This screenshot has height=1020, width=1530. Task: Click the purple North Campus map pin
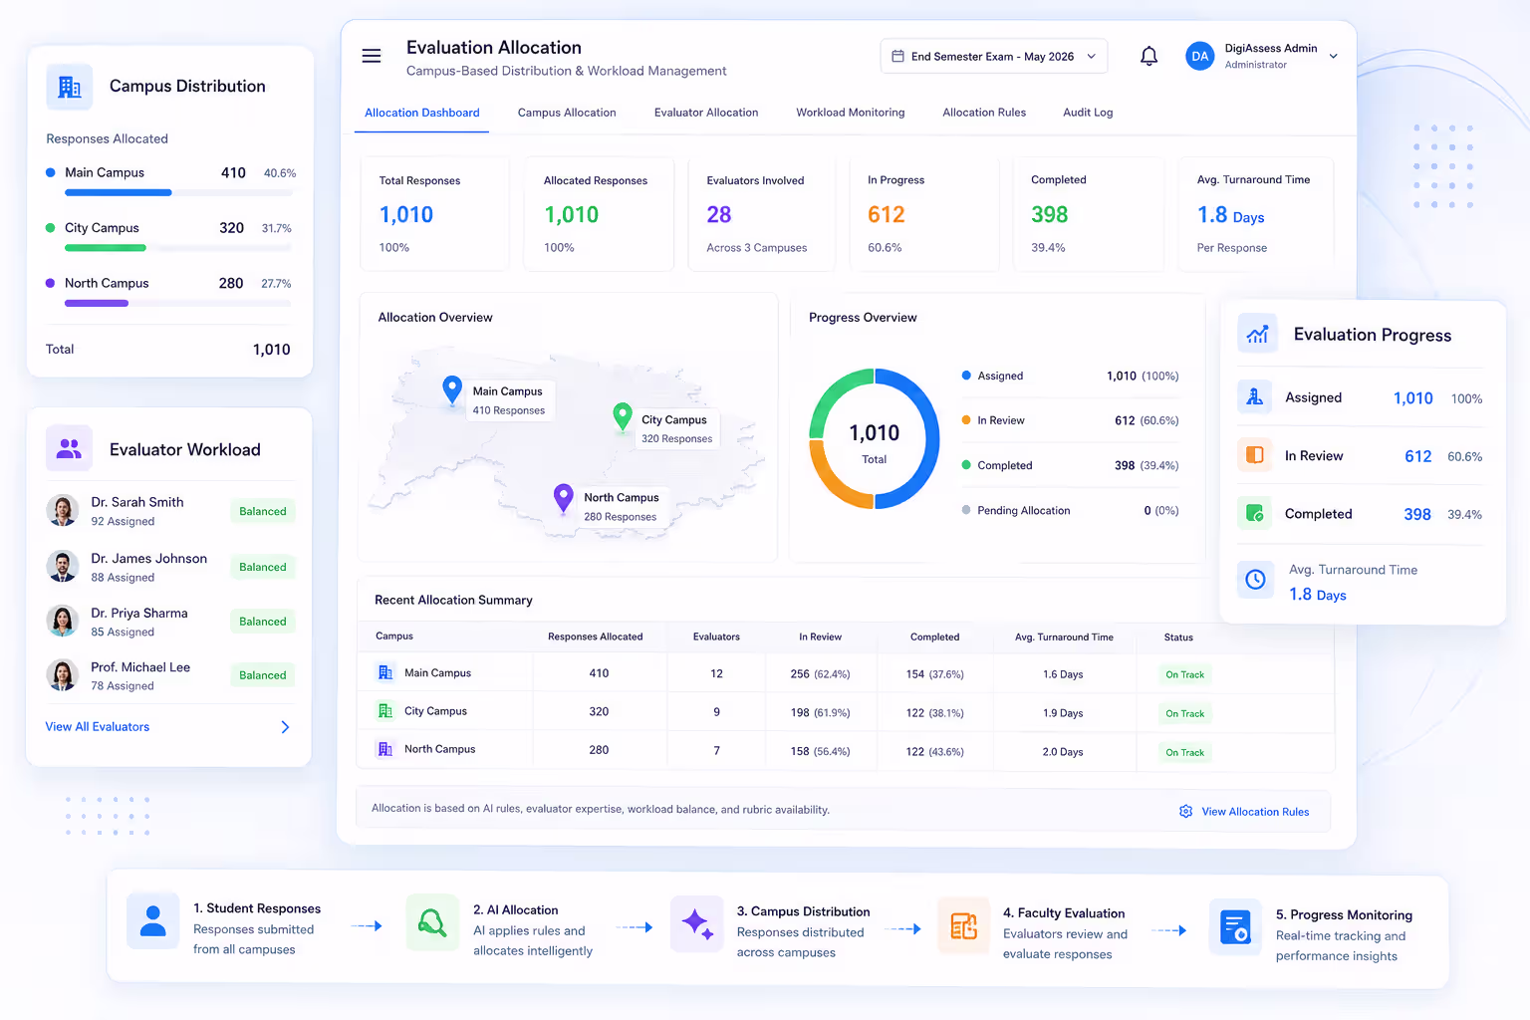(564, 498)
